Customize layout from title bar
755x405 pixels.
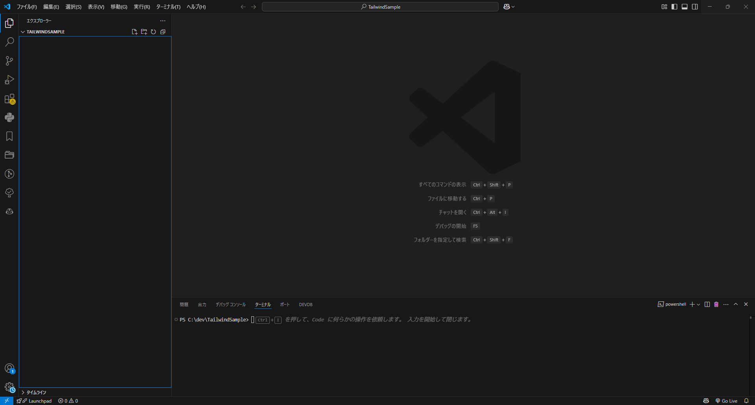pos(664,7)
